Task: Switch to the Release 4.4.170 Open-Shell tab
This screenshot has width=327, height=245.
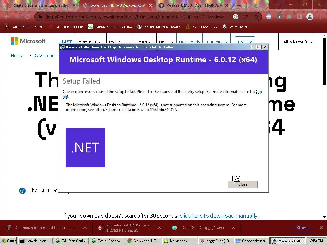Action: click(x=193, y=5)
